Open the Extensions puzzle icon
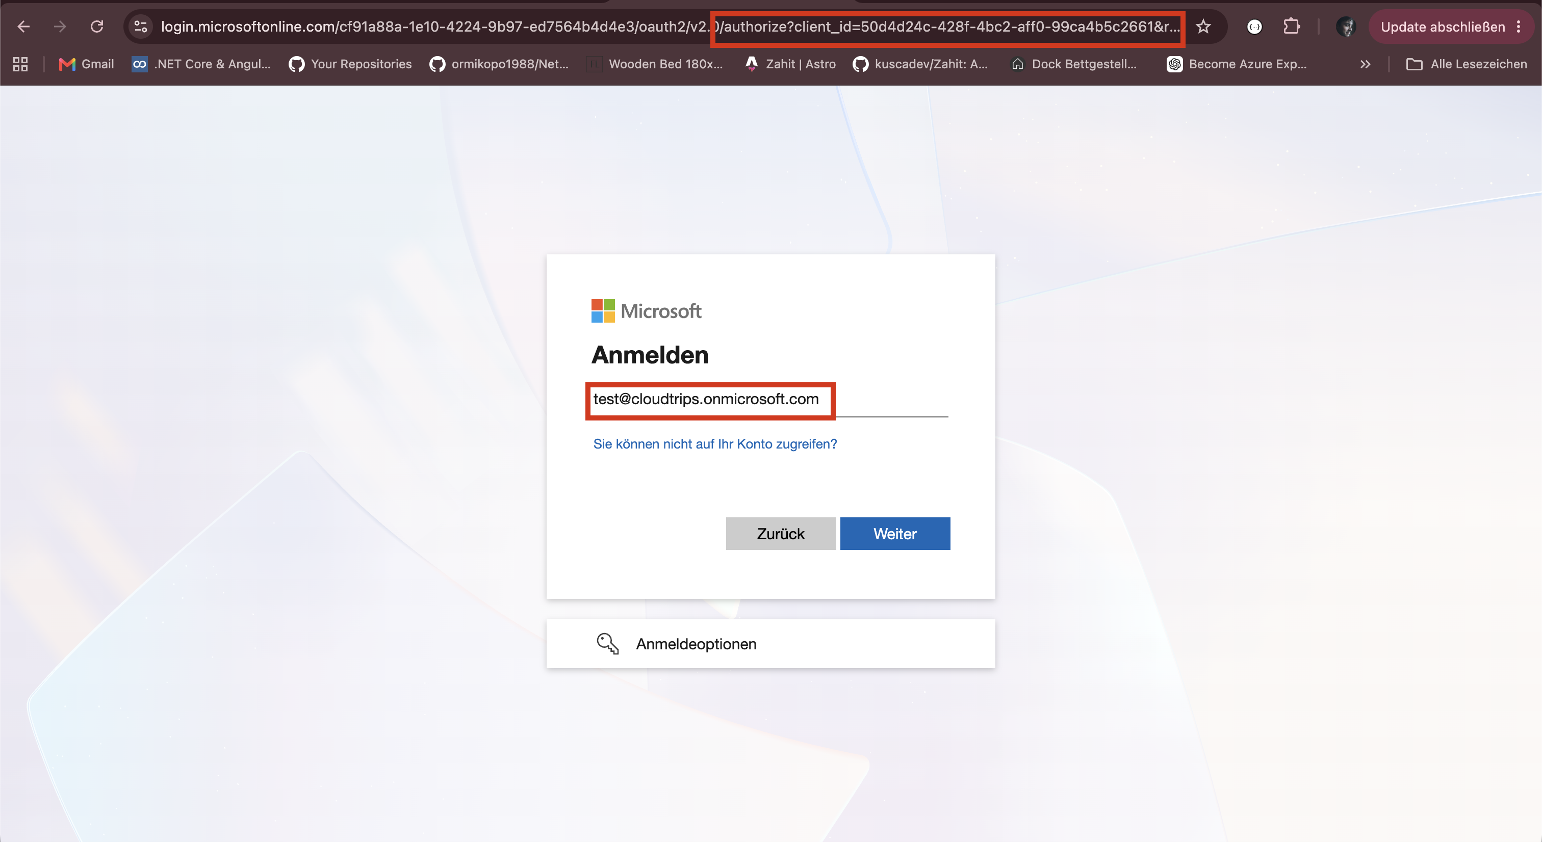The image size is (1542, 842). pyautogui.click(x=1292, y=27)
